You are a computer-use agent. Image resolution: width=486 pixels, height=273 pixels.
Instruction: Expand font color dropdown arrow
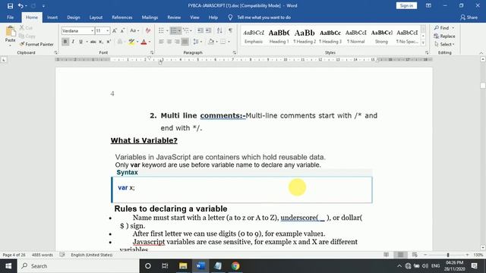pos(150,42)
